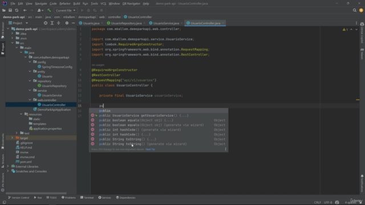This screenshot has width=365, height=205.
Task: Open the Bookmarks side tool window
Action: click(3, 141)
